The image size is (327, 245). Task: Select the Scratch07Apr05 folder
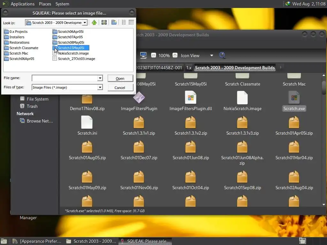pos(68,37)
